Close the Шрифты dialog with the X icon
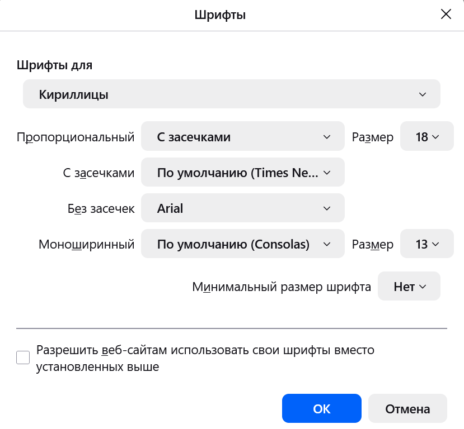 point(446,14)
